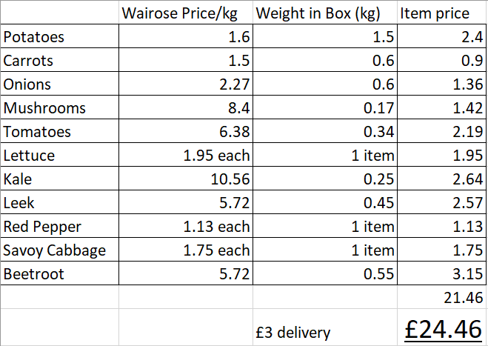
Task: Select the Carrots row label
Action: tap(59, 61)
